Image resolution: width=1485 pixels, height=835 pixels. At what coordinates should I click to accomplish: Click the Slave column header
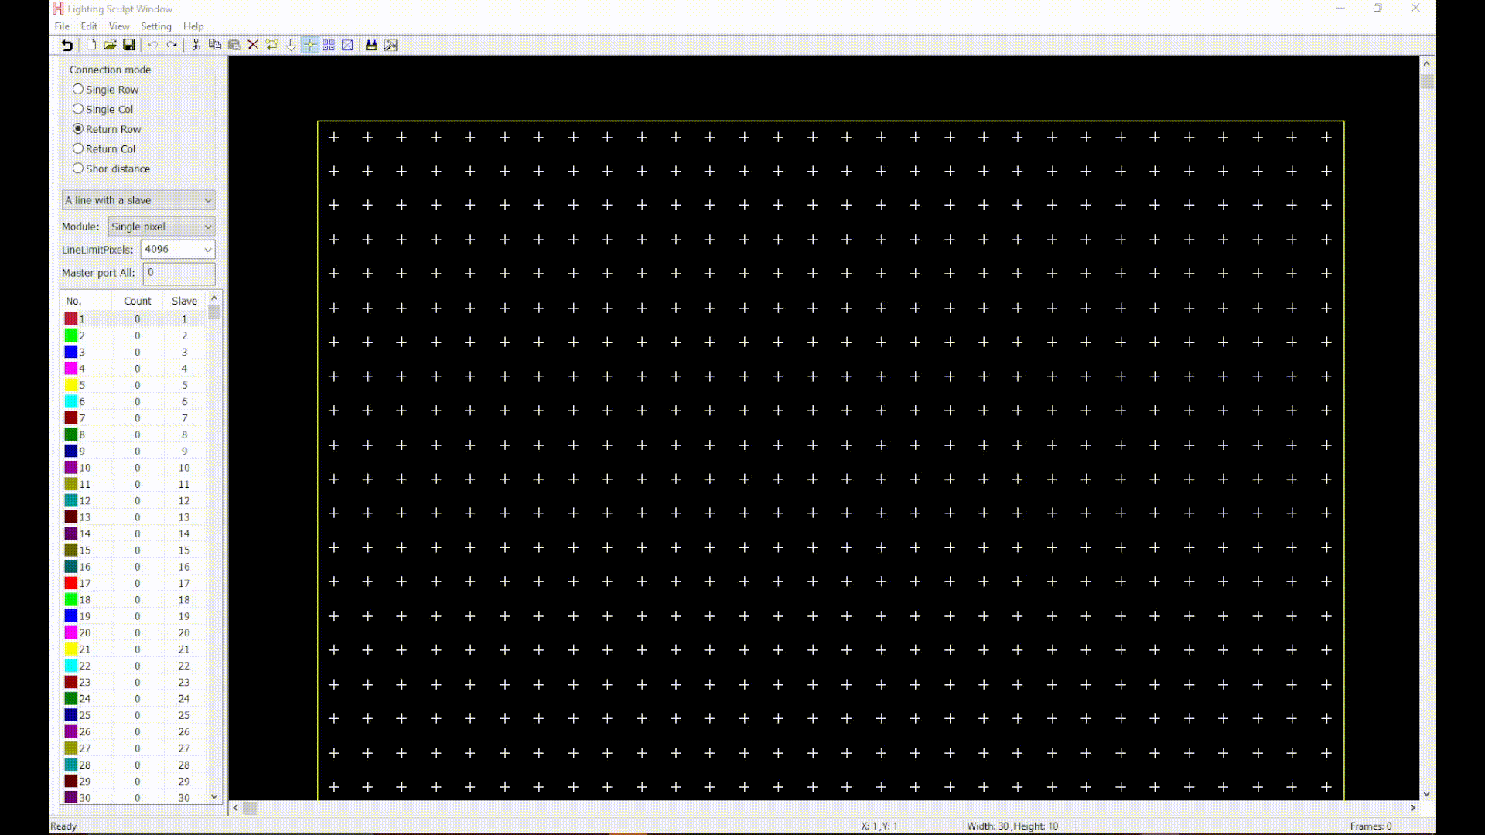(184, 301)
